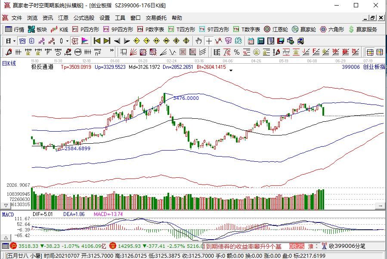Viewport: 387px width, 259px height.
Task: Click the rightmost grid layout icon
Action: pos(380,52)
